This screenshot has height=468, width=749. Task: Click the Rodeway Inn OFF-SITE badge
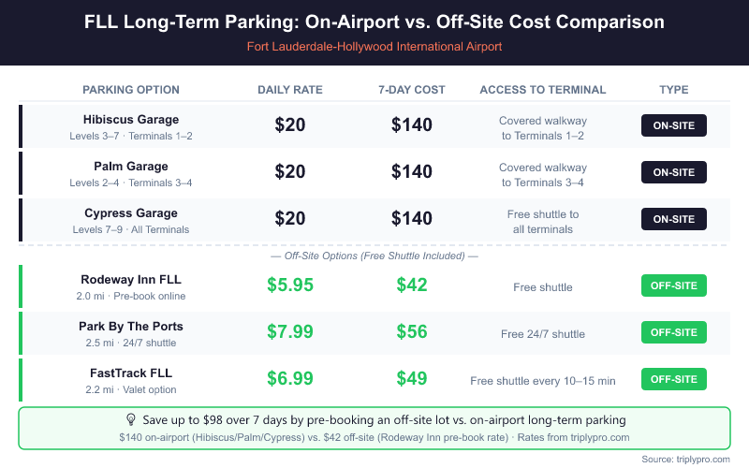(673, 285)
